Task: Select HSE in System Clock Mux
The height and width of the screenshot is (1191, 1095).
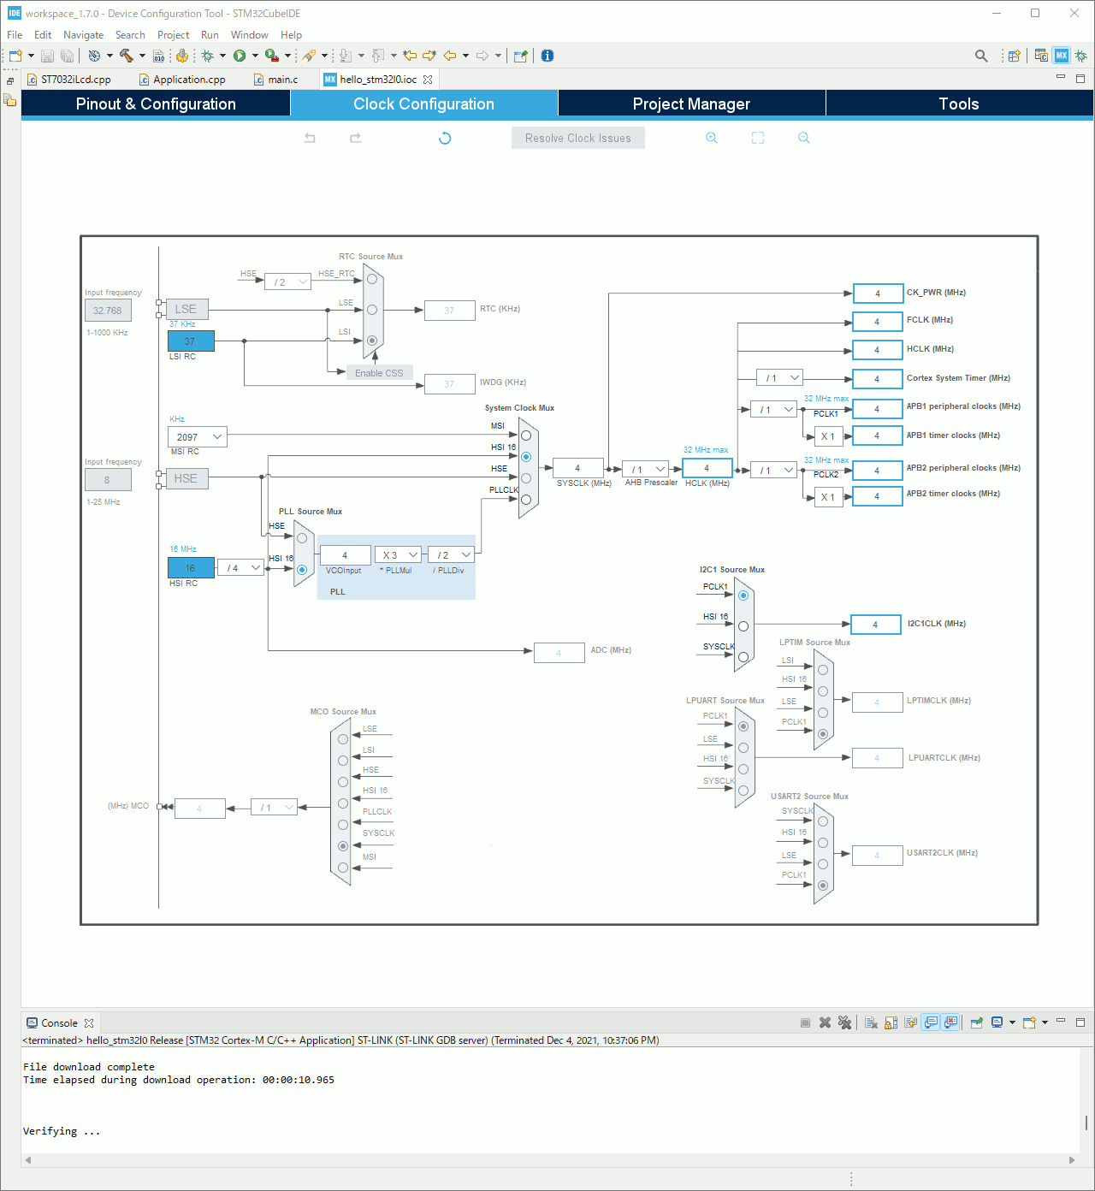Action: (x=526, y=478)
